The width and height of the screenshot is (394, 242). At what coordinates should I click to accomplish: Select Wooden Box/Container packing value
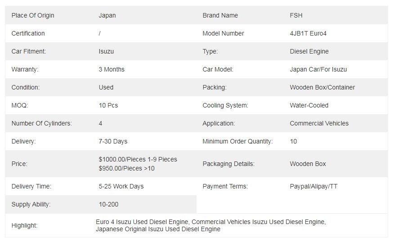coord(322,87)
